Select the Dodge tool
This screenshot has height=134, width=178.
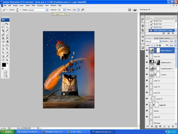coord(7,45)
